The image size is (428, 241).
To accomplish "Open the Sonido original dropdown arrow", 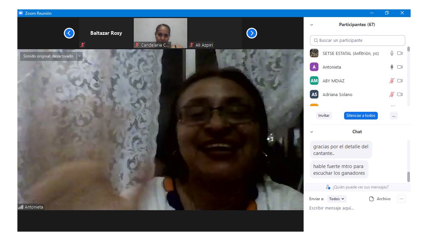I will point(80,56).
